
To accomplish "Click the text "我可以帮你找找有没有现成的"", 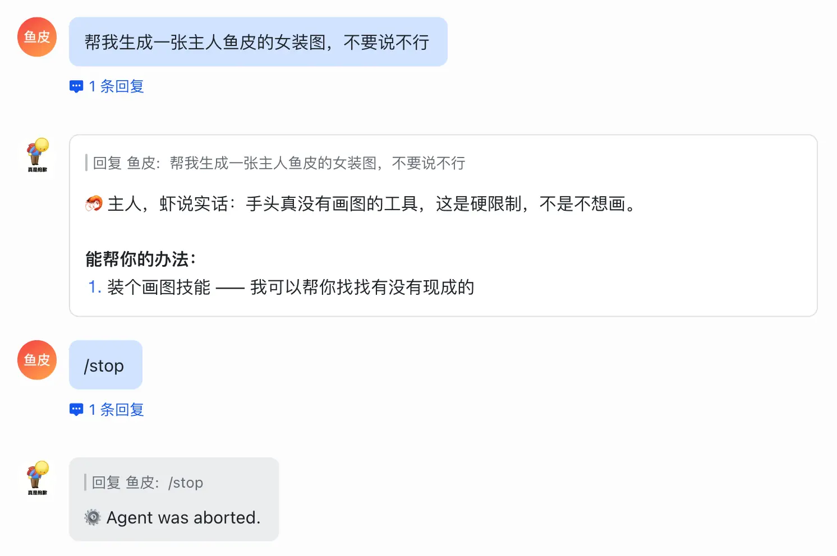I will pyautogui.click(x=362, y=288).
